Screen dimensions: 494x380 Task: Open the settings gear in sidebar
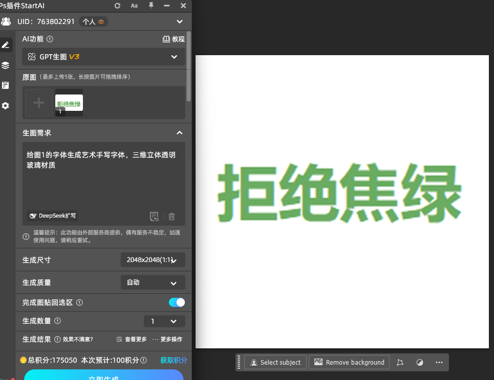point(6,106)
